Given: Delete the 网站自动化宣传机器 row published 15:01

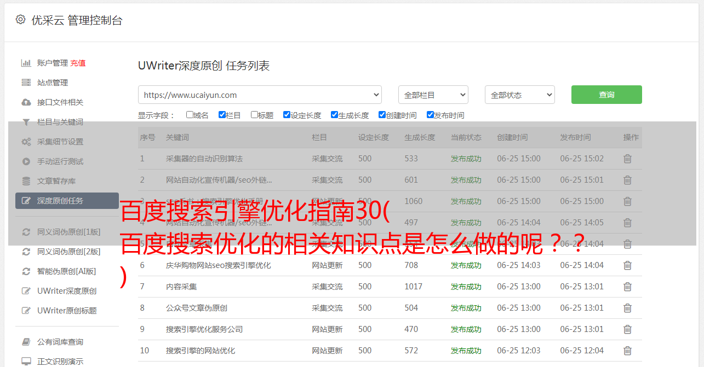Looking at the screenshot, I should [x=628, y=180].
